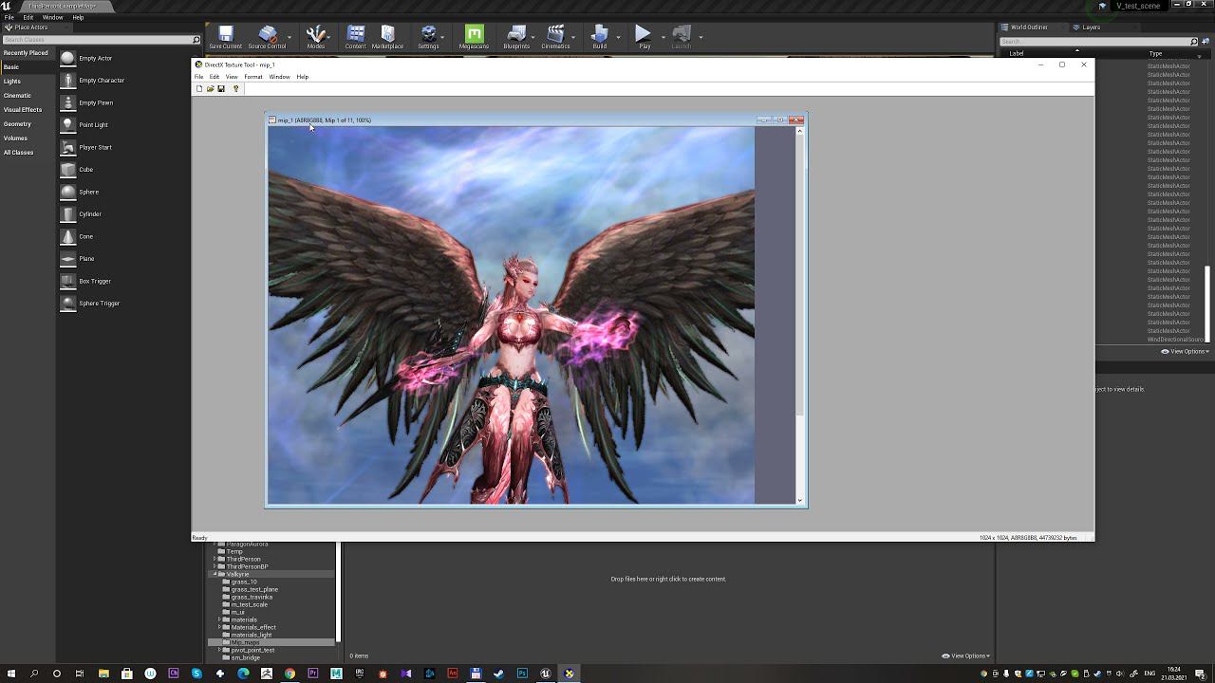Open the Format menu in DirectX Texture Tool

click(252, 77)
